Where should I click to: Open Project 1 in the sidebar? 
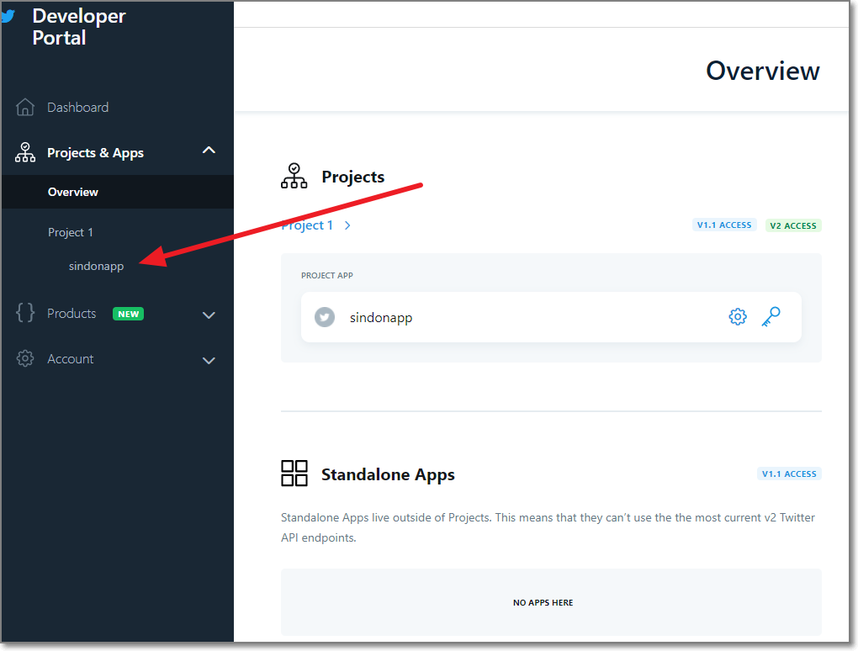71,232
